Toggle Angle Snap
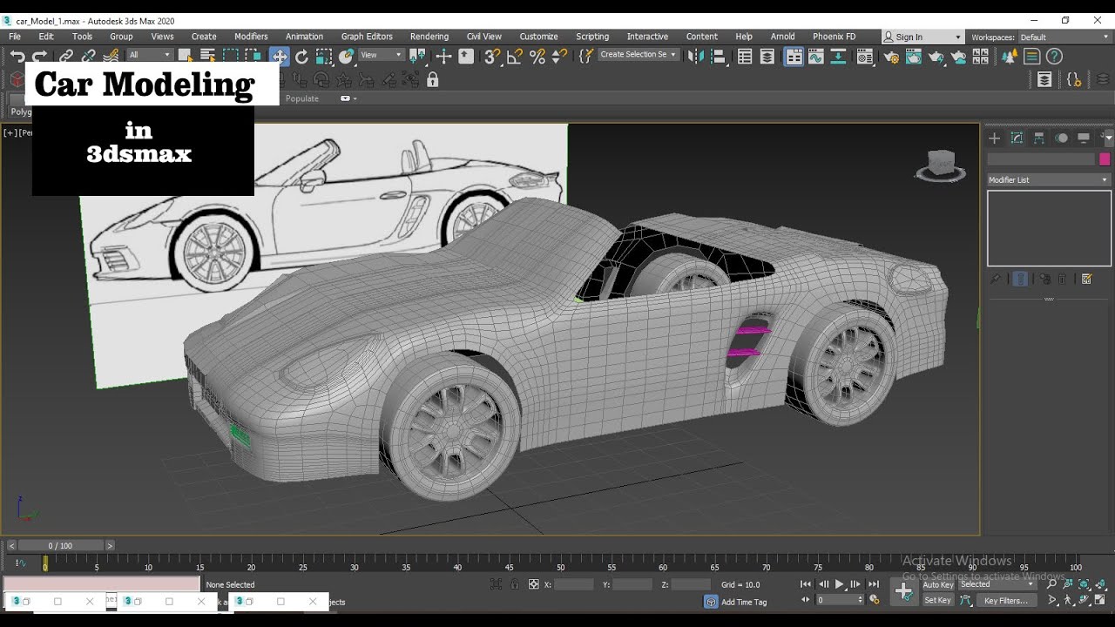 click(515, 57)
